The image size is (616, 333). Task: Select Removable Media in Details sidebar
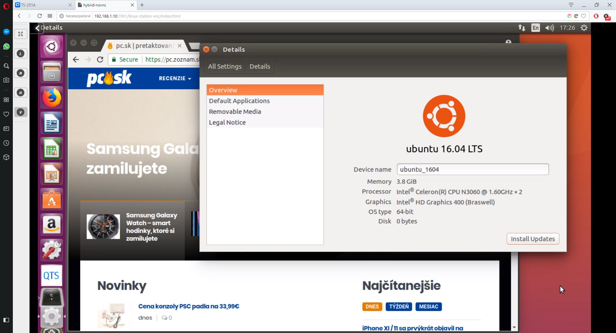tap(265, 112)
